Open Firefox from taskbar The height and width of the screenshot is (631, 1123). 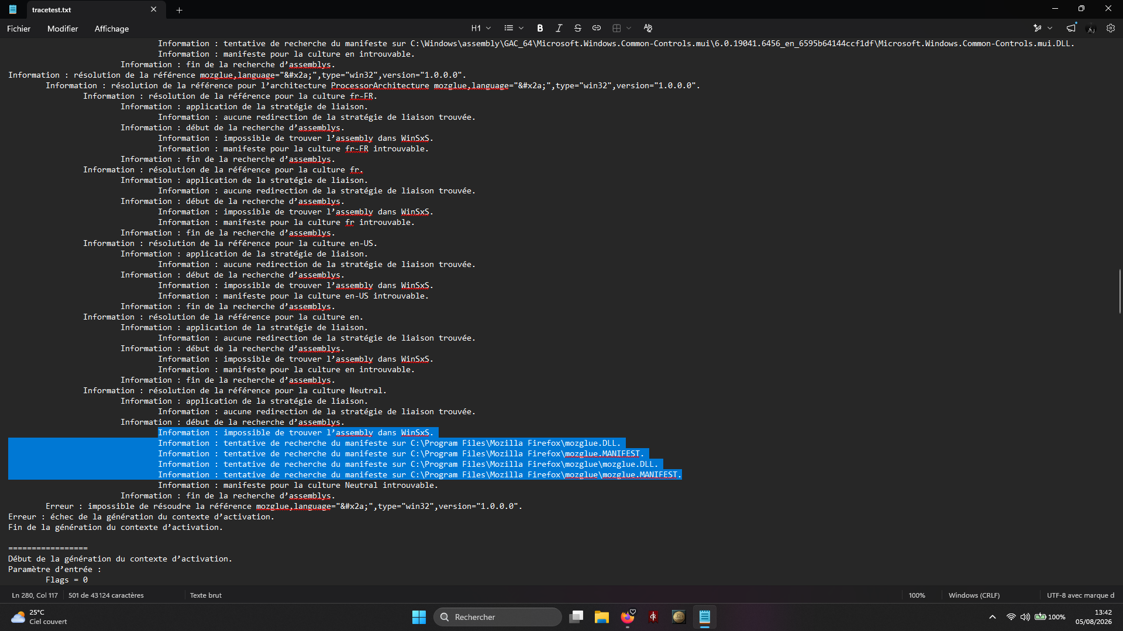(x=628, y=617)
